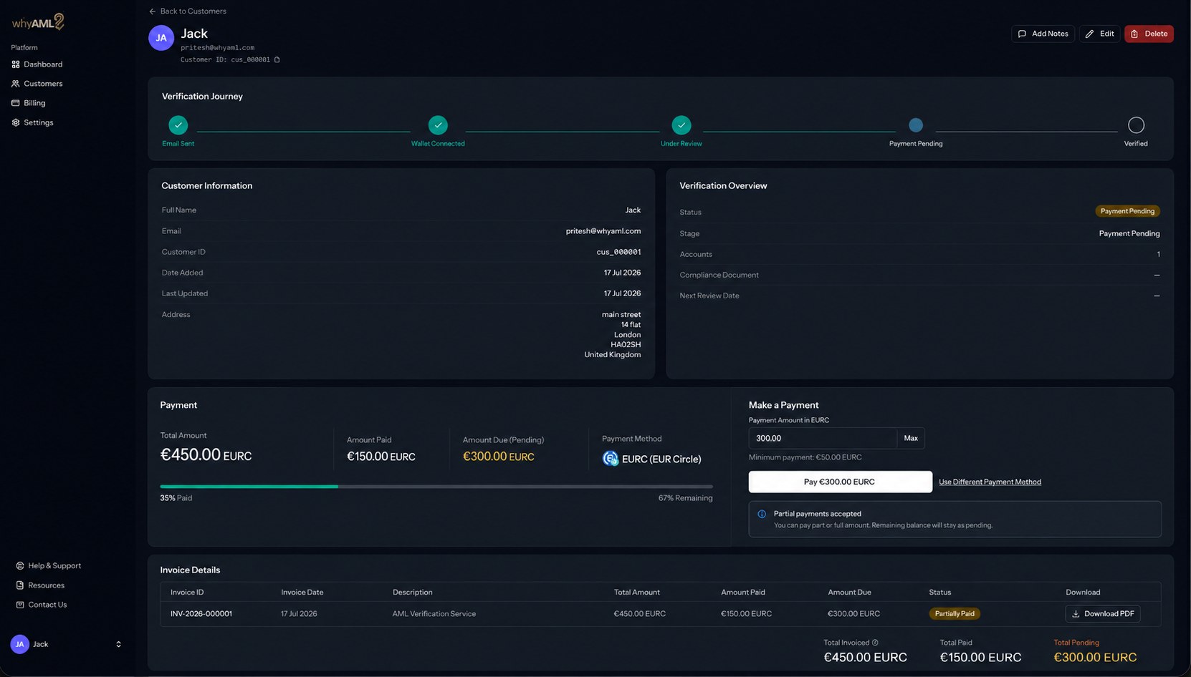The width and height of the screenshot is (1191, 677).
Task: Click the back arrow beside Back to Customers
Action: point(152,11)
